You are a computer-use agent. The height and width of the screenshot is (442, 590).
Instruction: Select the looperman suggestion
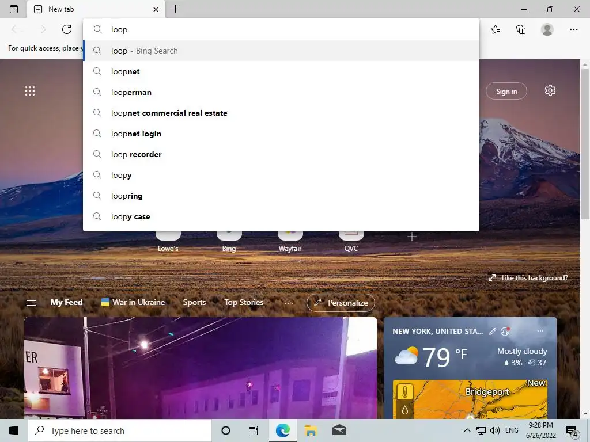(281, 92)
